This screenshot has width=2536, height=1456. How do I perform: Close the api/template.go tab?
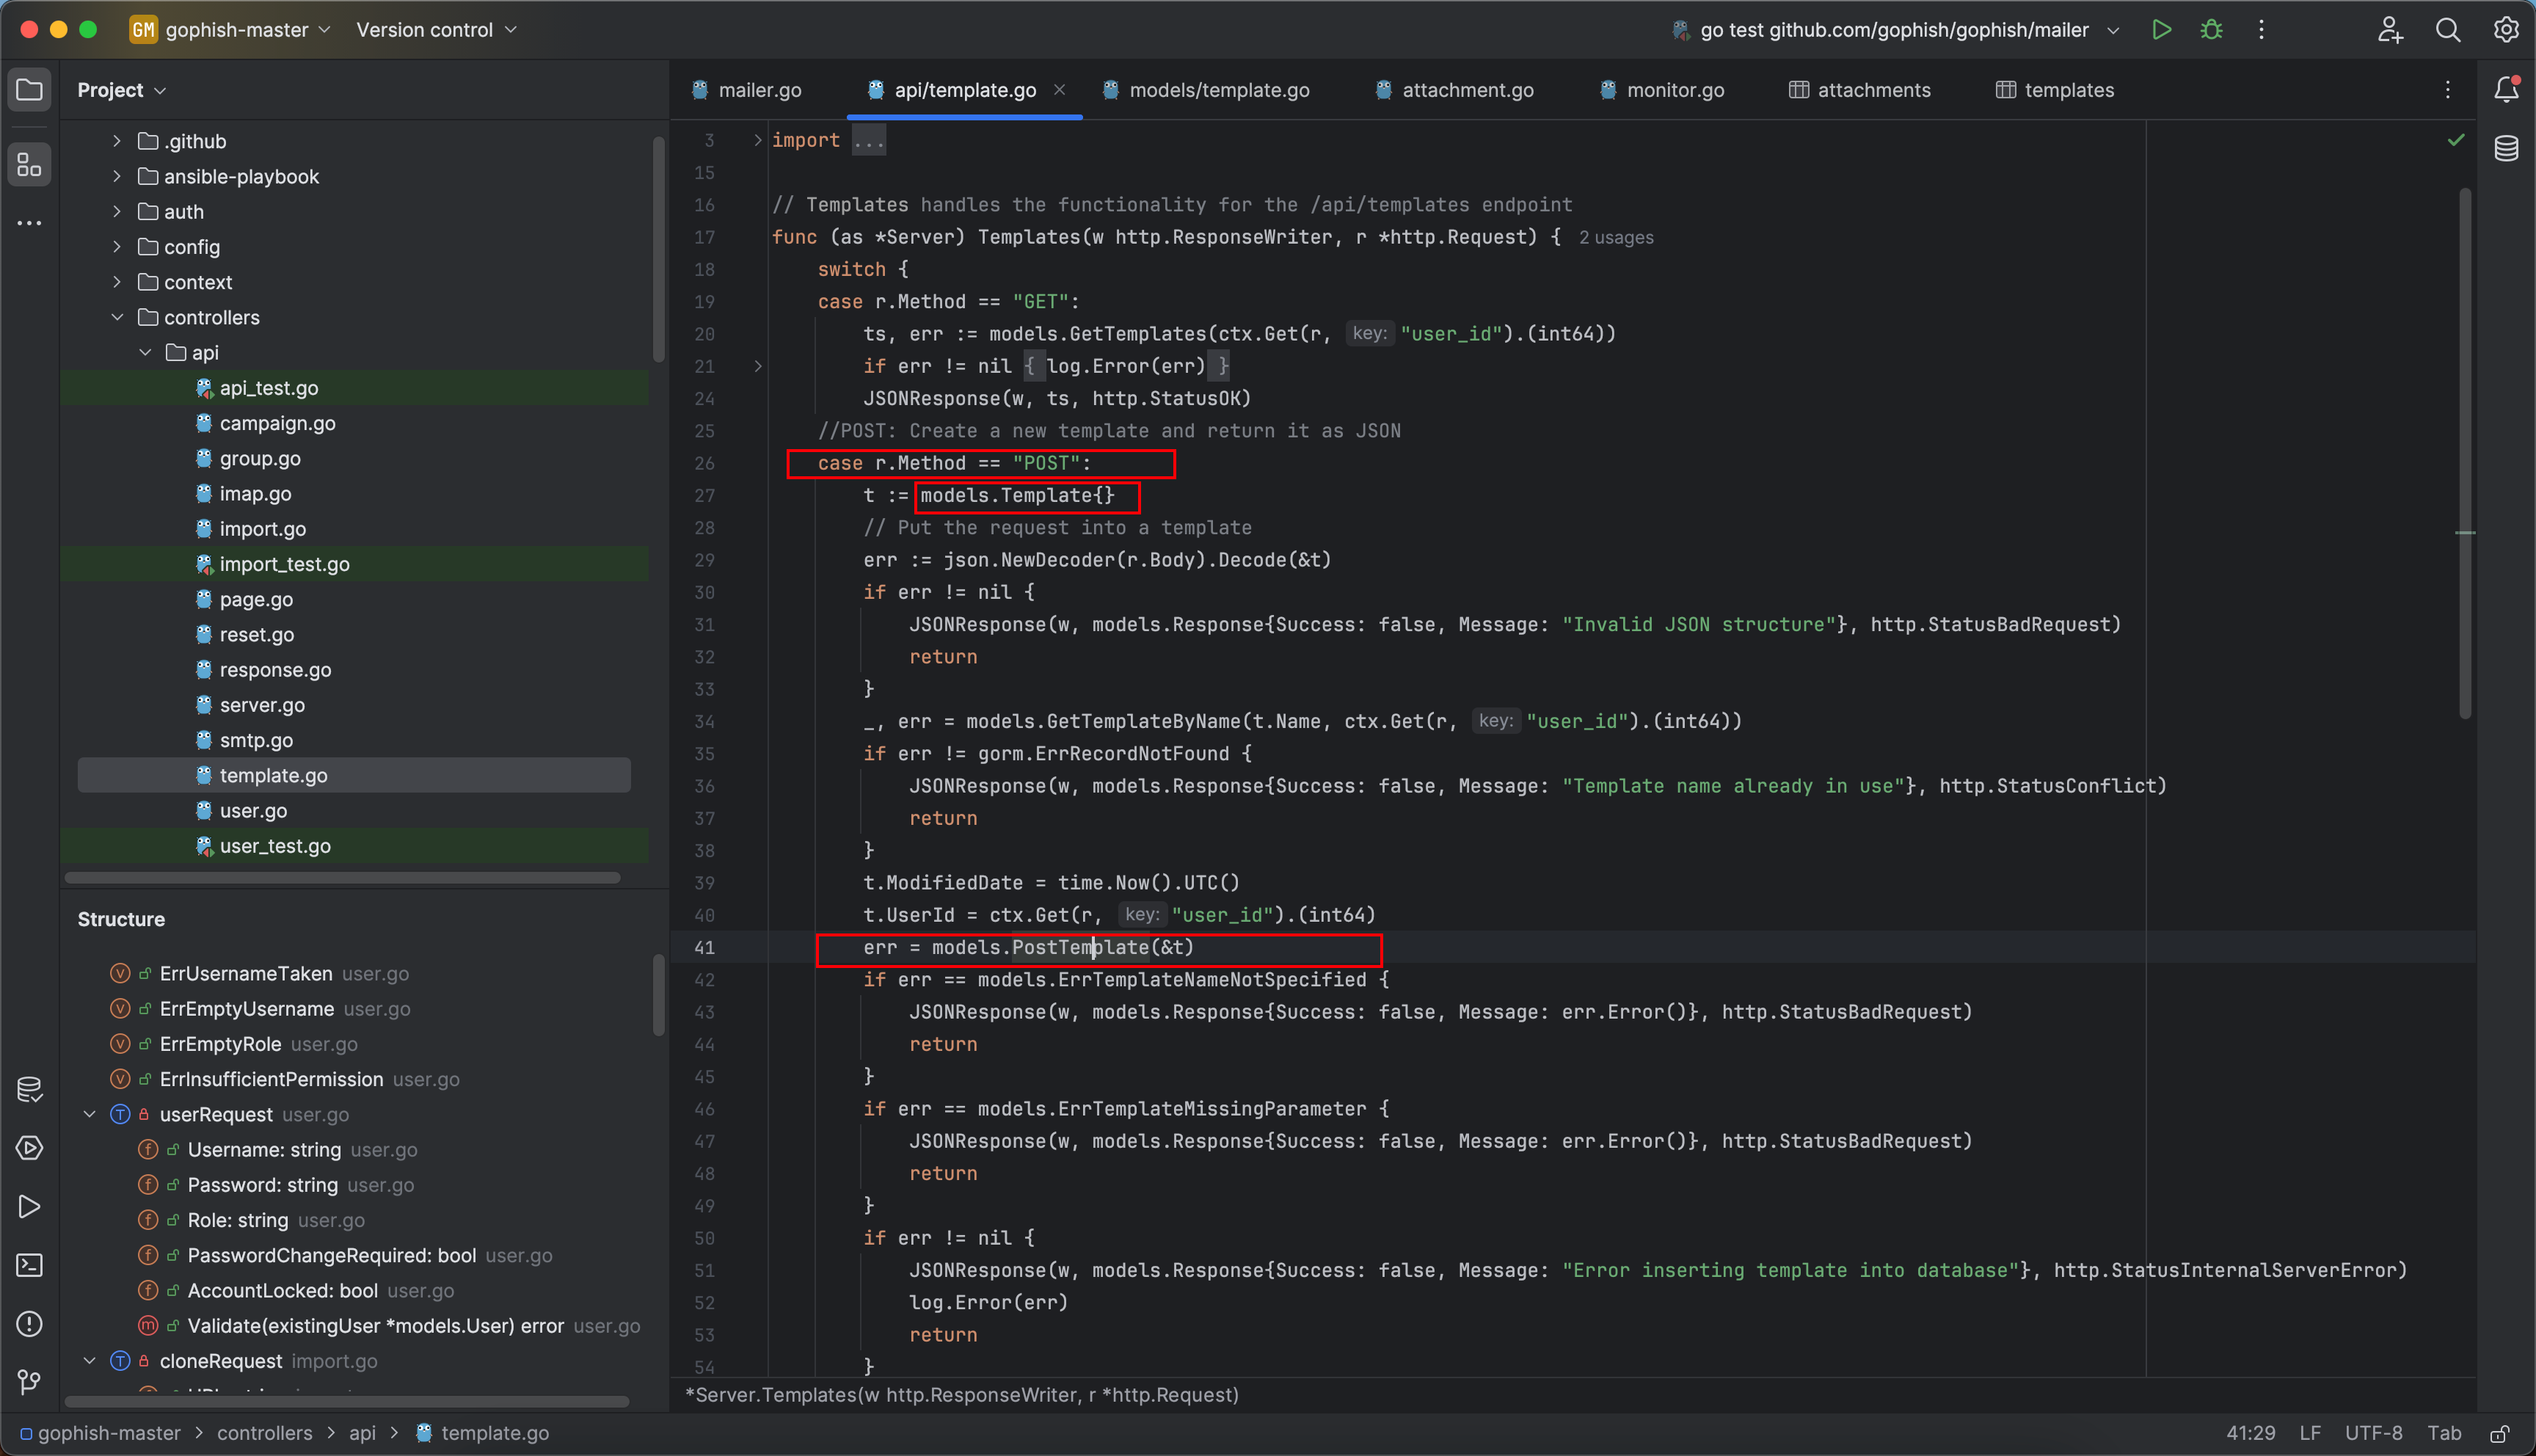[1060, 90]
